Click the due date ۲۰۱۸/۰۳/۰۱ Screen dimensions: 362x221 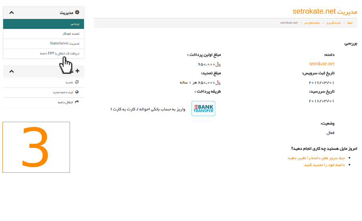pyautogui.click(x=322, y=101)
